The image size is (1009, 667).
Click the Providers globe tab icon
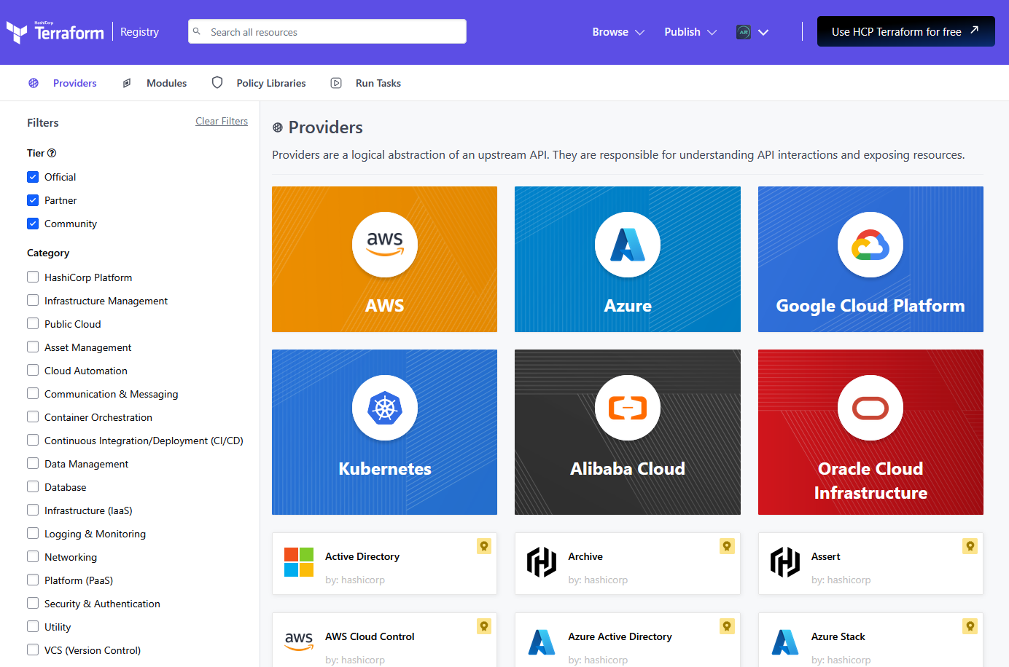pos(34,83)
